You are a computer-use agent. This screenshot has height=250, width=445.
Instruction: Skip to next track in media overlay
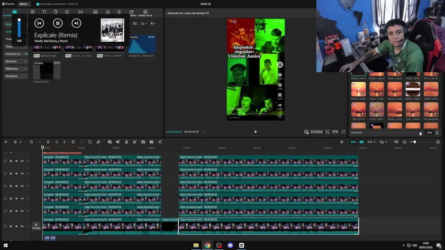(x=76, y=23)
